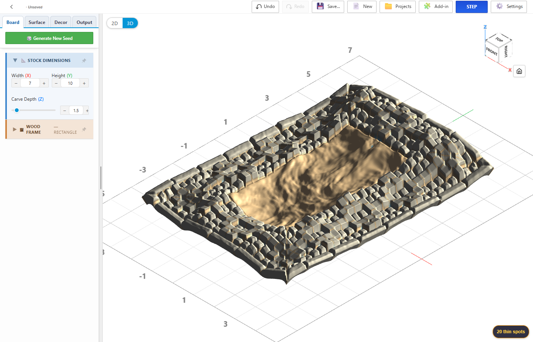Decrease Carve Depth value
Image resolution: width=533 pixels, height=342 pixels.
pos(65,111)
